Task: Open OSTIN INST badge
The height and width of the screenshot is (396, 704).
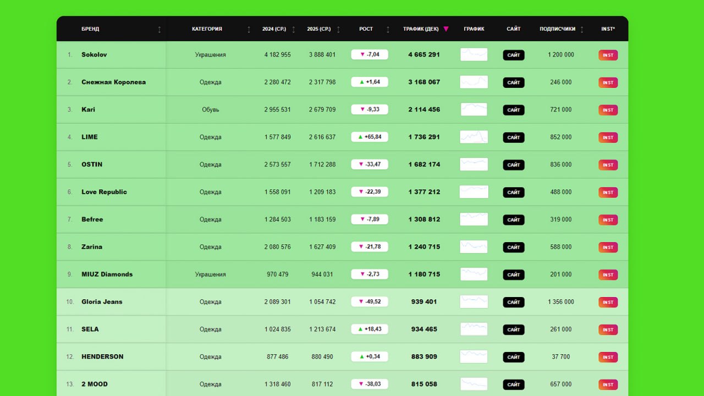Action: (x=608, y=165)
